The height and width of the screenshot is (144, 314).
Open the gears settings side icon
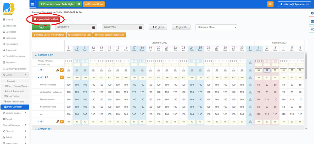pyautogui.click(x=312, y=30)
